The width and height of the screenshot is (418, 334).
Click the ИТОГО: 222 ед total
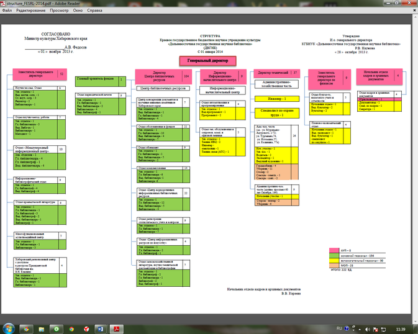click(341, 270)
